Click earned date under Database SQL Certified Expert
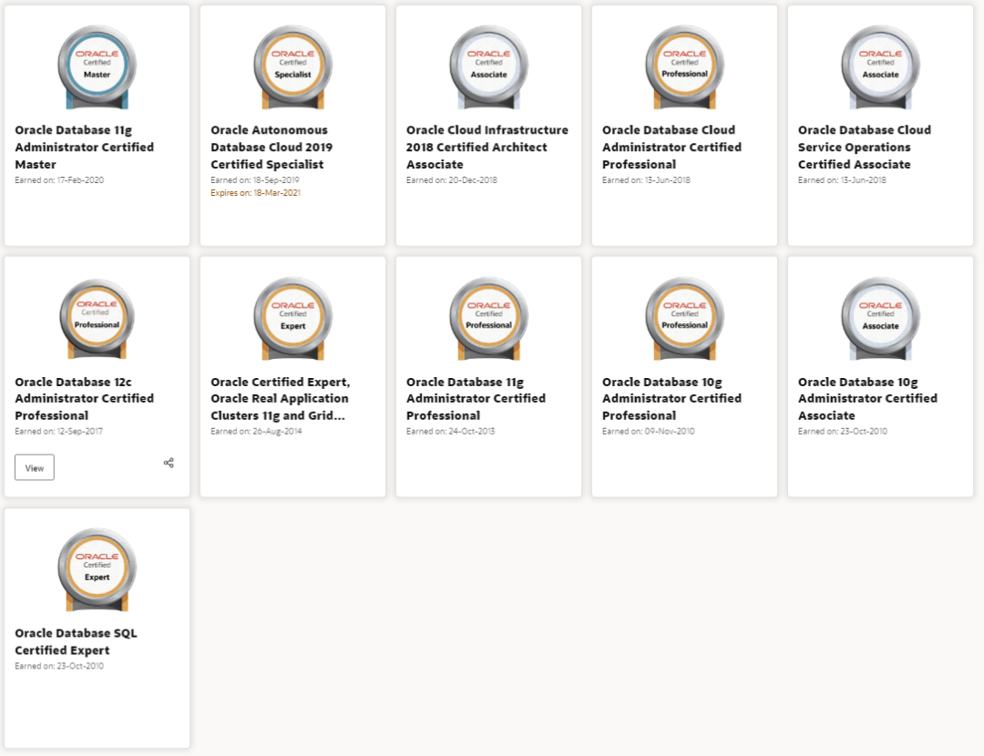 click(x=59, y=667)
